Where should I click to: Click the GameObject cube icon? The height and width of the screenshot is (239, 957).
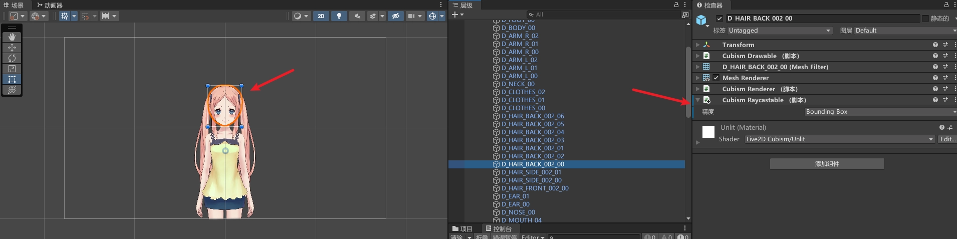[x=701, y=20]
